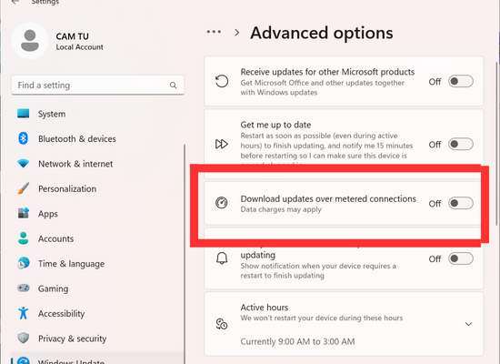Click the Advanced options heading
This screenshot has height=364, width=500.
pos(322,33)
